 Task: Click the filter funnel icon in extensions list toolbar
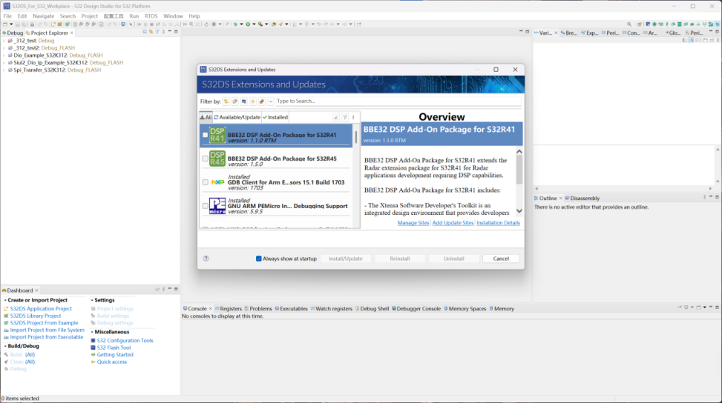click(x=345, y=117)
